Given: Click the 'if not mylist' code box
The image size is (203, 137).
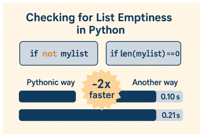Looking at the screenshot, I should (x=59, y=53).
